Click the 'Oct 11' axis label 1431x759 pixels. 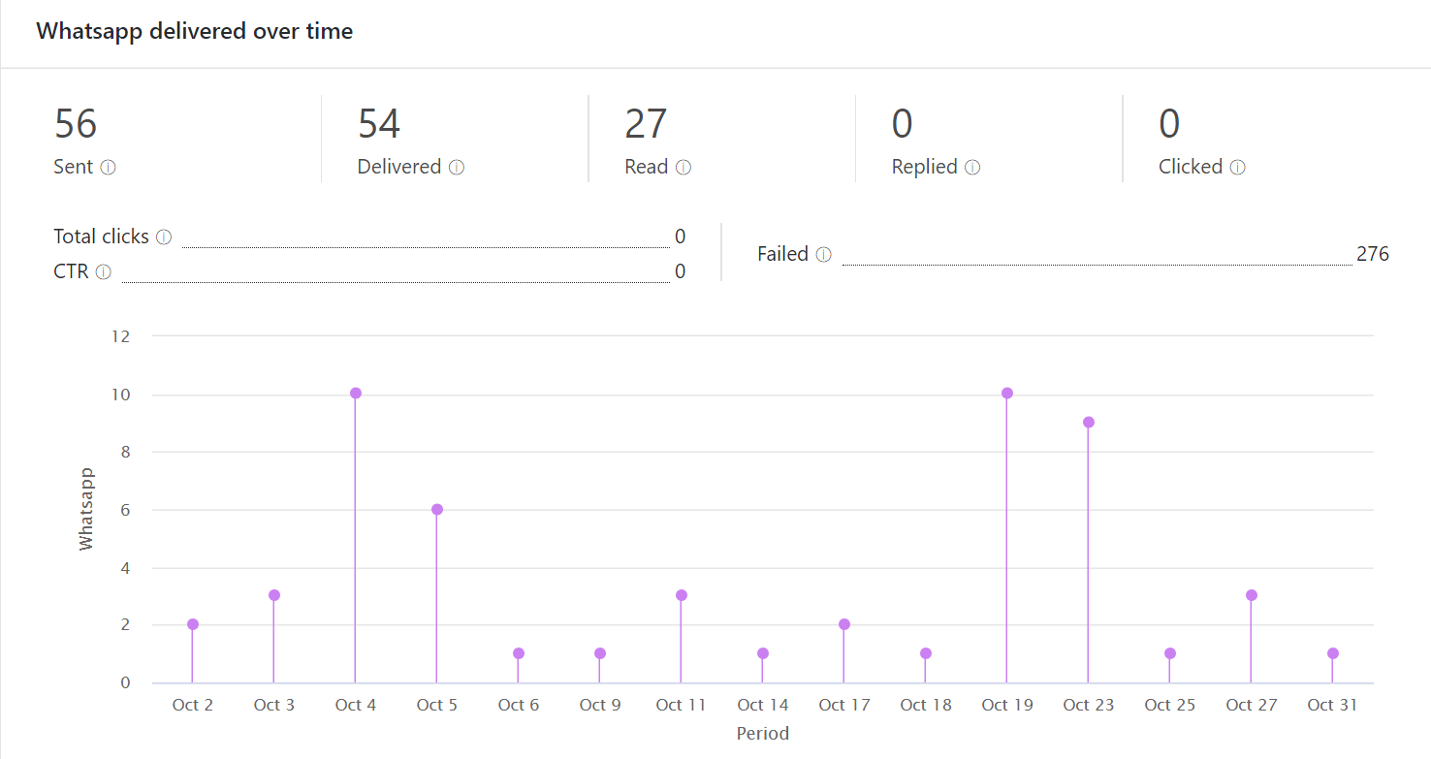(682, 705)
